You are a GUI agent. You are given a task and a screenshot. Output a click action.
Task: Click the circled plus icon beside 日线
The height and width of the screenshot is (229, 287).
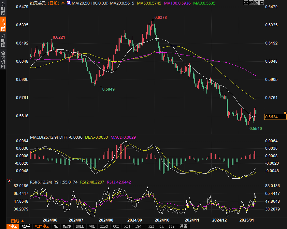click(x=63, y=3)
